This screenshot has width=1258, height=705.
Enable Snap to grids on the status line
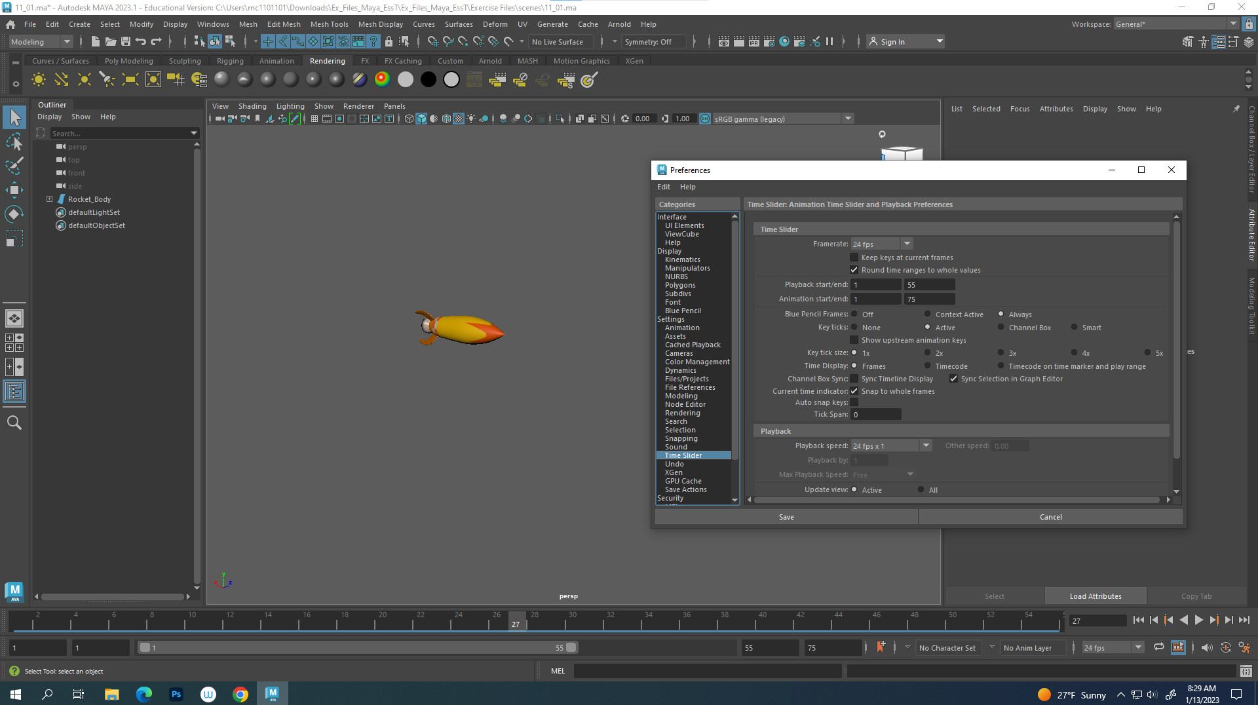point(432,41)
